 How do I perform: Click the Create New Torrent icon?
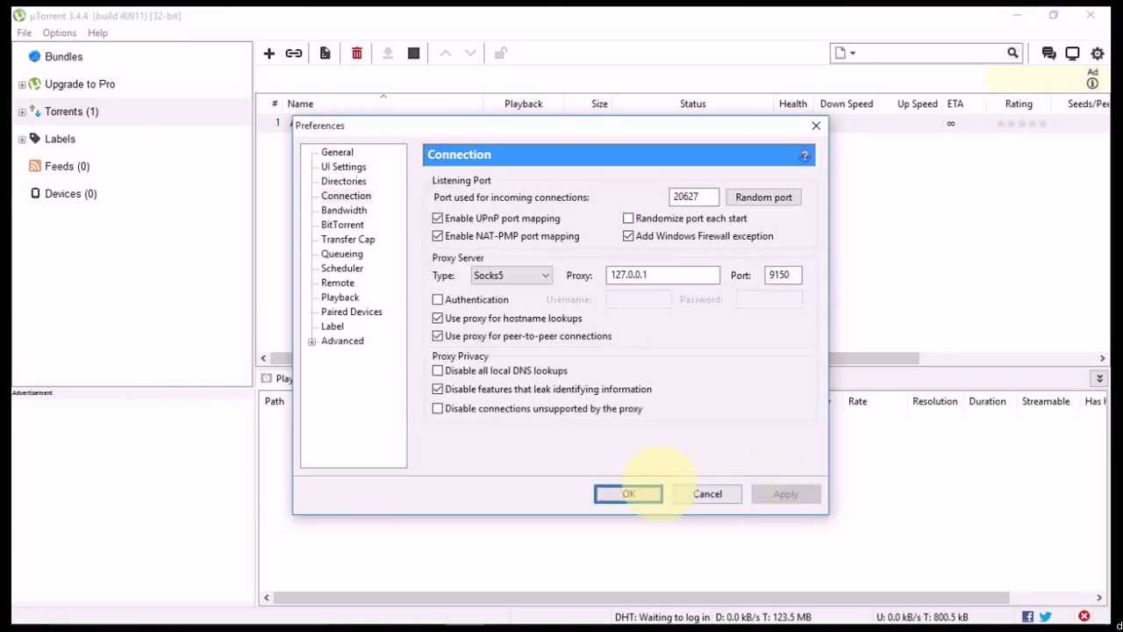(325, 54)
